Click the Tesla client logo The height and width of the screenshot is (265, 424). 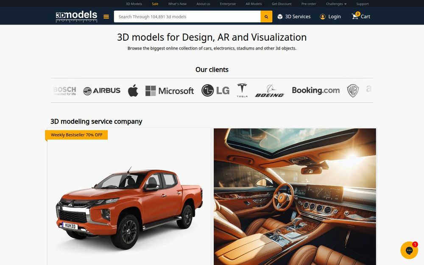pos(242,90)
